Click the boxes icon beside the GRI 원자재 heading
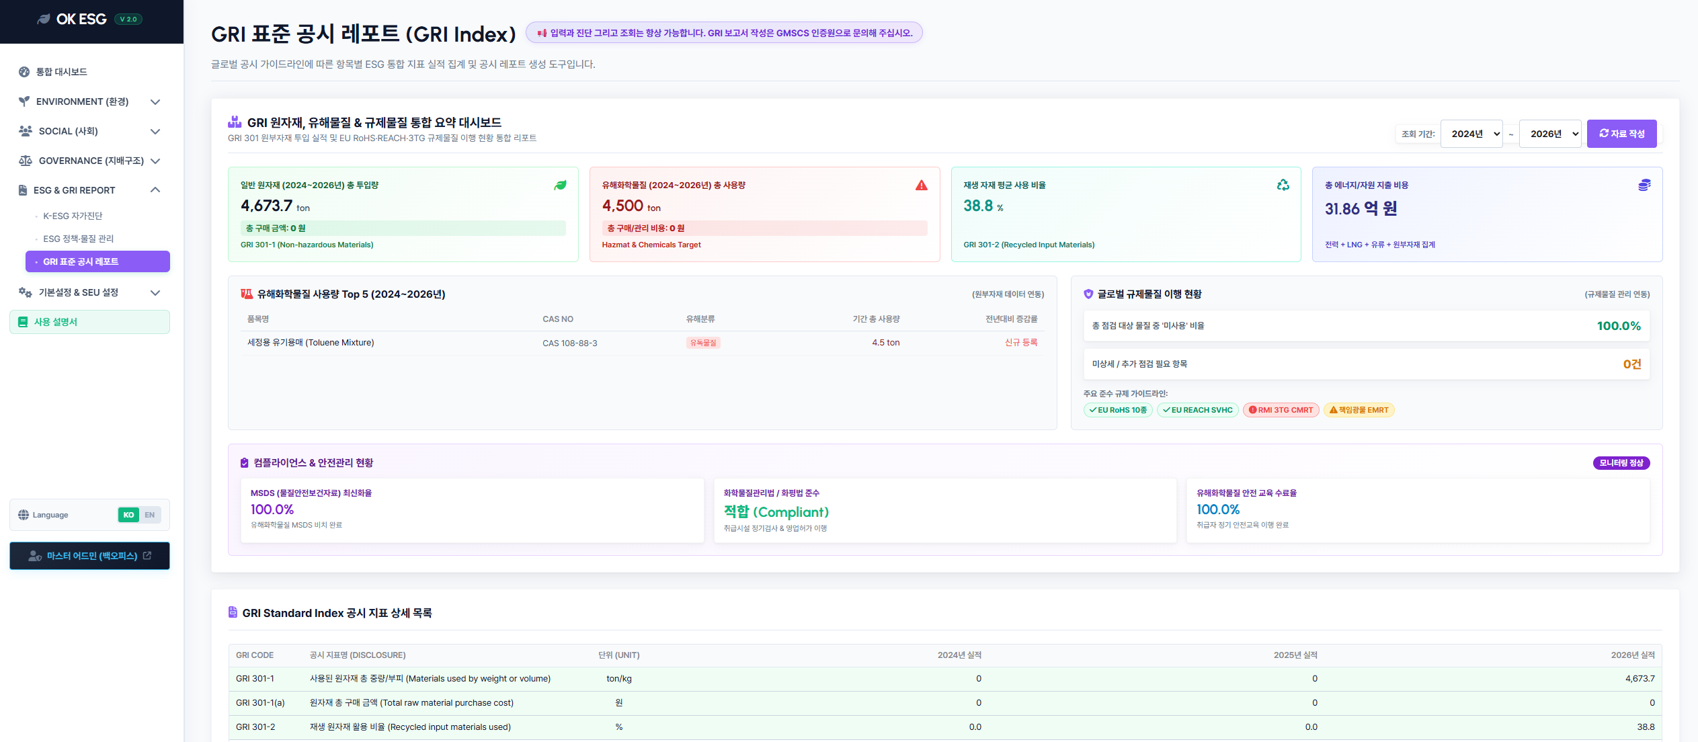1698x742 pixels. (x=235, y=122)
